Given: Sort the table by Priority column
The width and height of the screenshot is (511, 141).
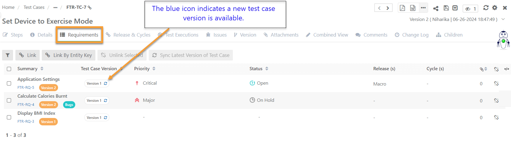Looking at the screenshot, I should click(154, 69).
